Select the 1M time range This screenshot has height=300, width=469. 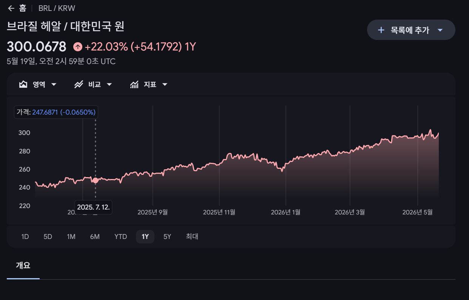coord(71,237)
